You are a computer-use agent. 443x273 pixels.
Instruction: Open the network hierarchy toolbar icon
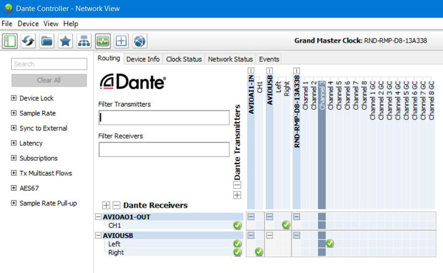tap(84, 41)
